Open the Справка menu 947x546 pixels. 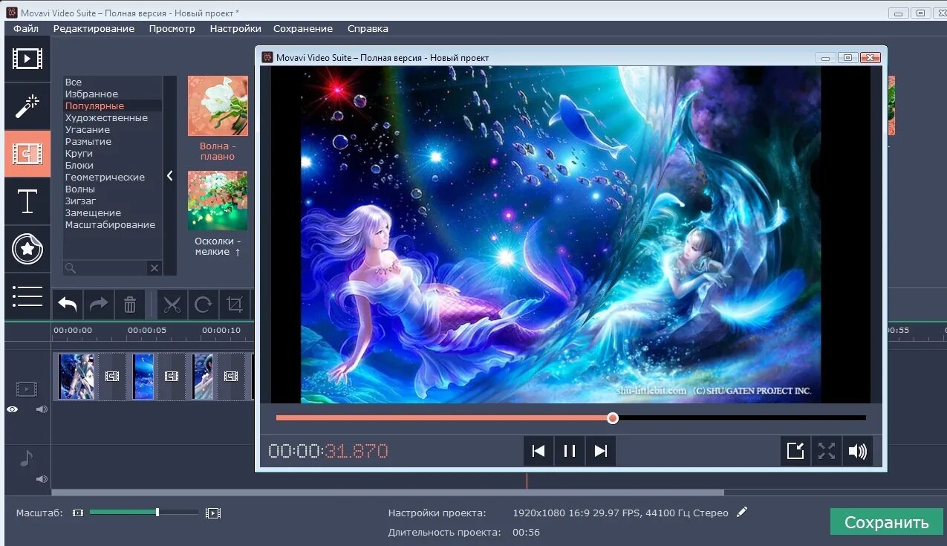pos(368,28)
